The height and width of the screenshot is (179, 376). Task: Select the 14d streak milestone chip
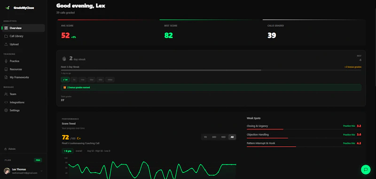(82, 80)
